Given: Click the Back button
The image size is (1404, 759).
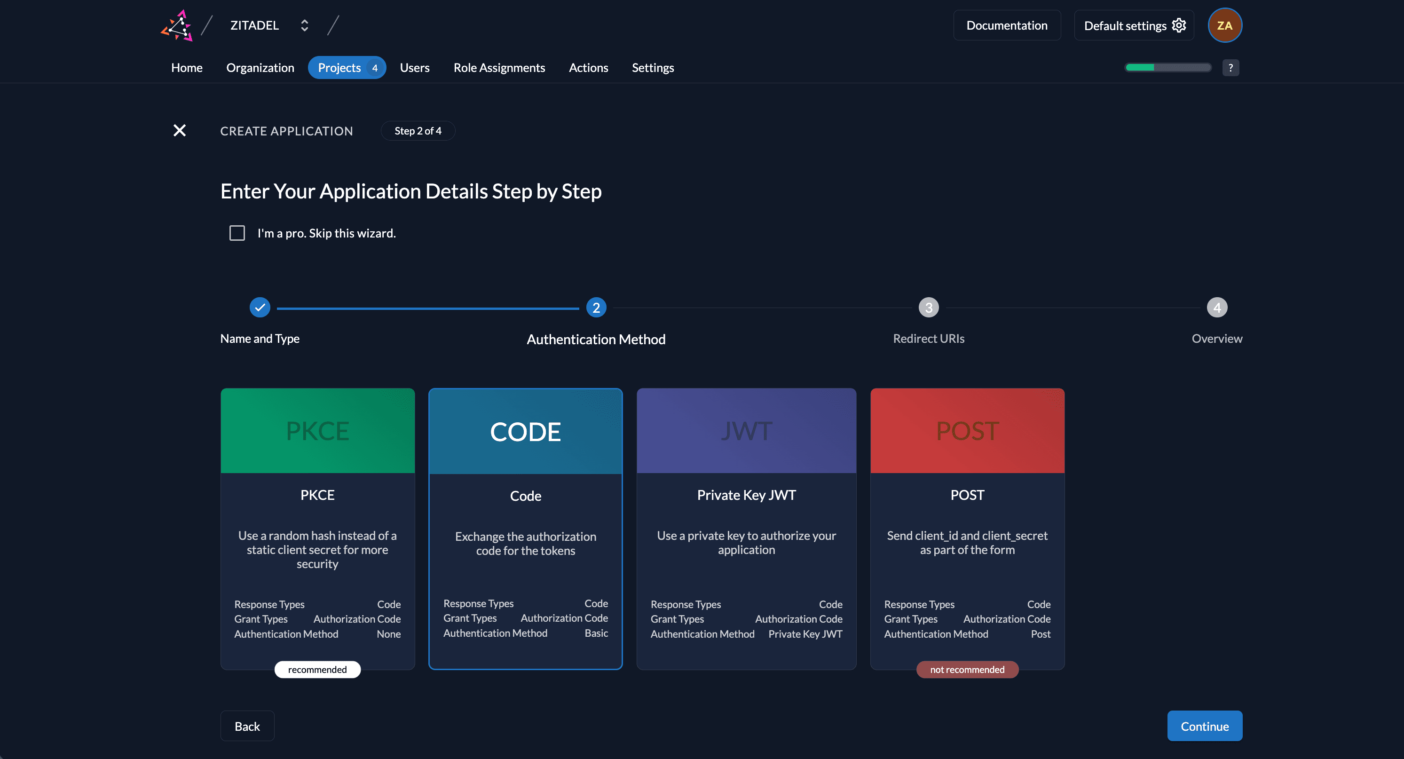Looking at the screenshot, I should pos(247,726).
